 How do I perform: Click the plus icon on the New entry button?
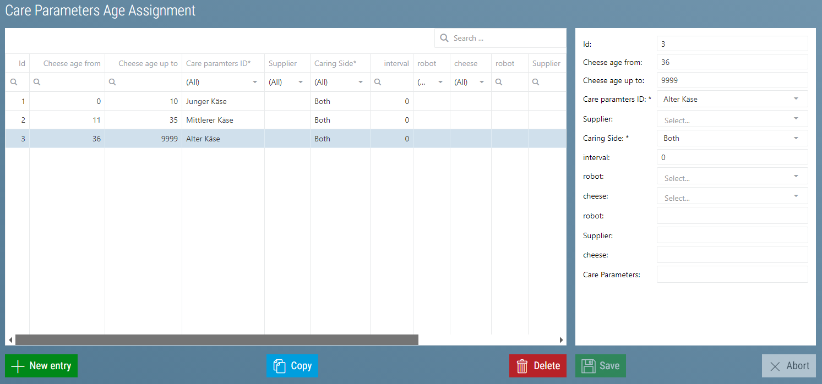18,365
